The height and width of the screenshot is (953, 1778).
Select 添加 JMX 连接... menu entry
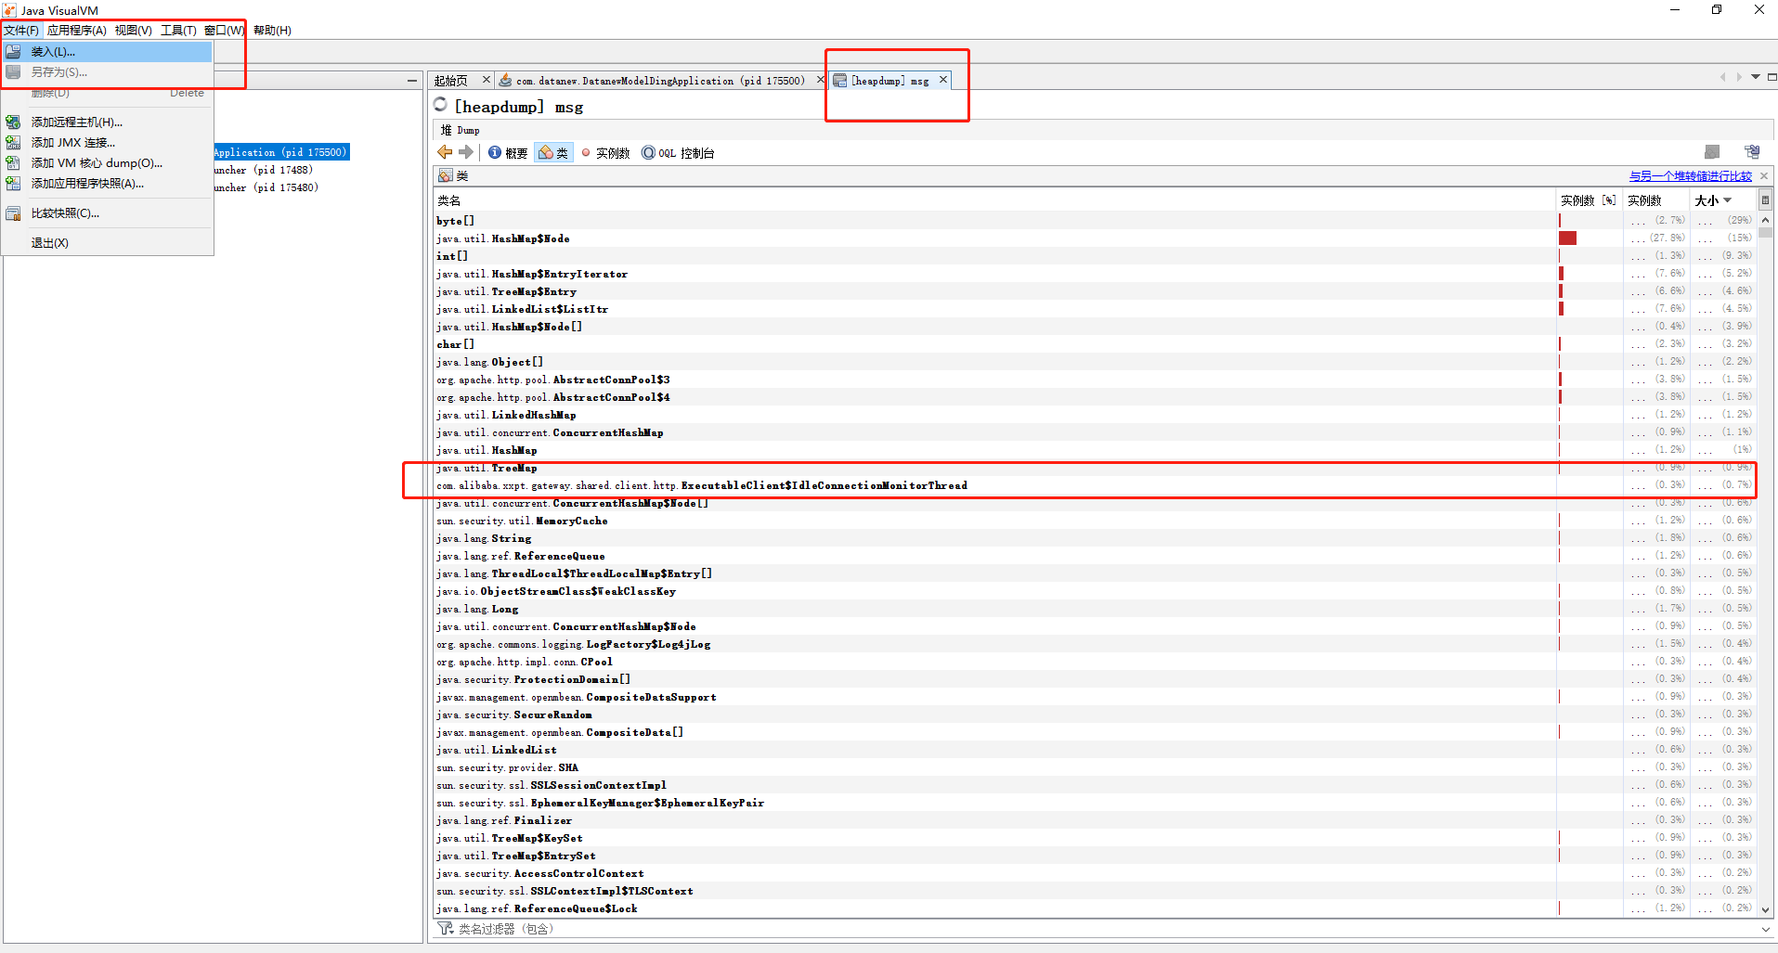[107, 143]
